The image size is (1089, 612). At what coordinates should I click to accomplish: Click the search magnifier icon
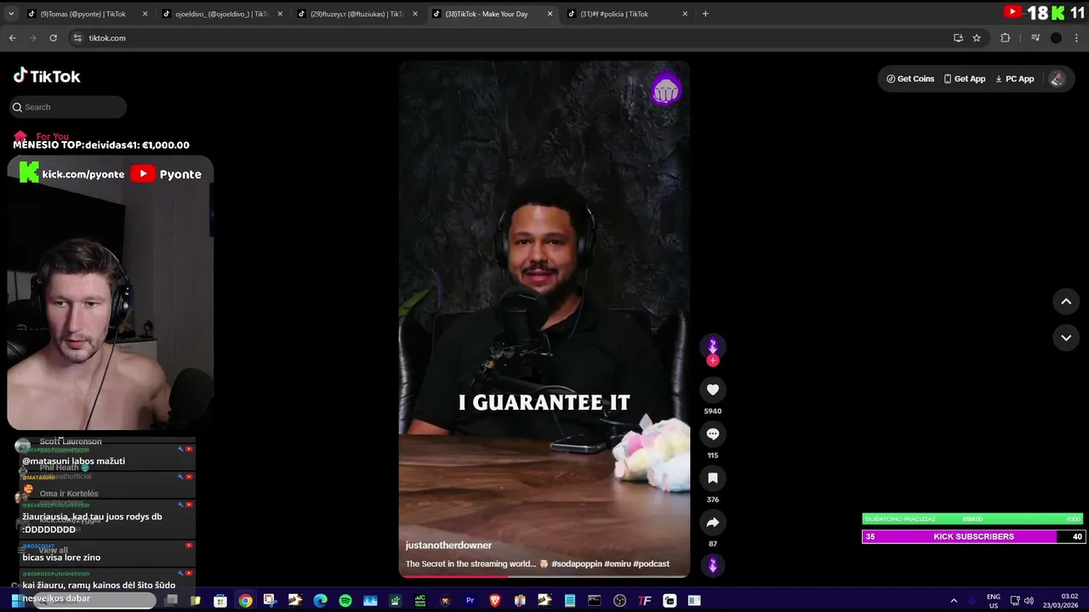click(x=17, y=107)
